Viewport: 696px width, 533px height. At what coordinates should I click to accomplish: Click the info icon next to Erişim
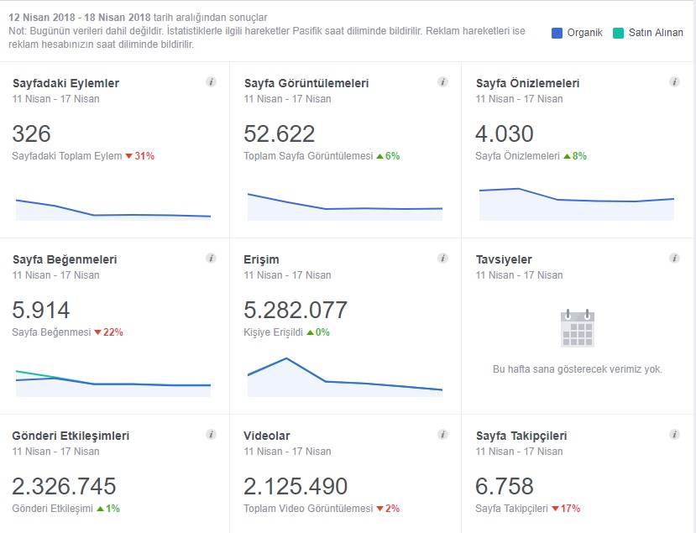(442, 259)
